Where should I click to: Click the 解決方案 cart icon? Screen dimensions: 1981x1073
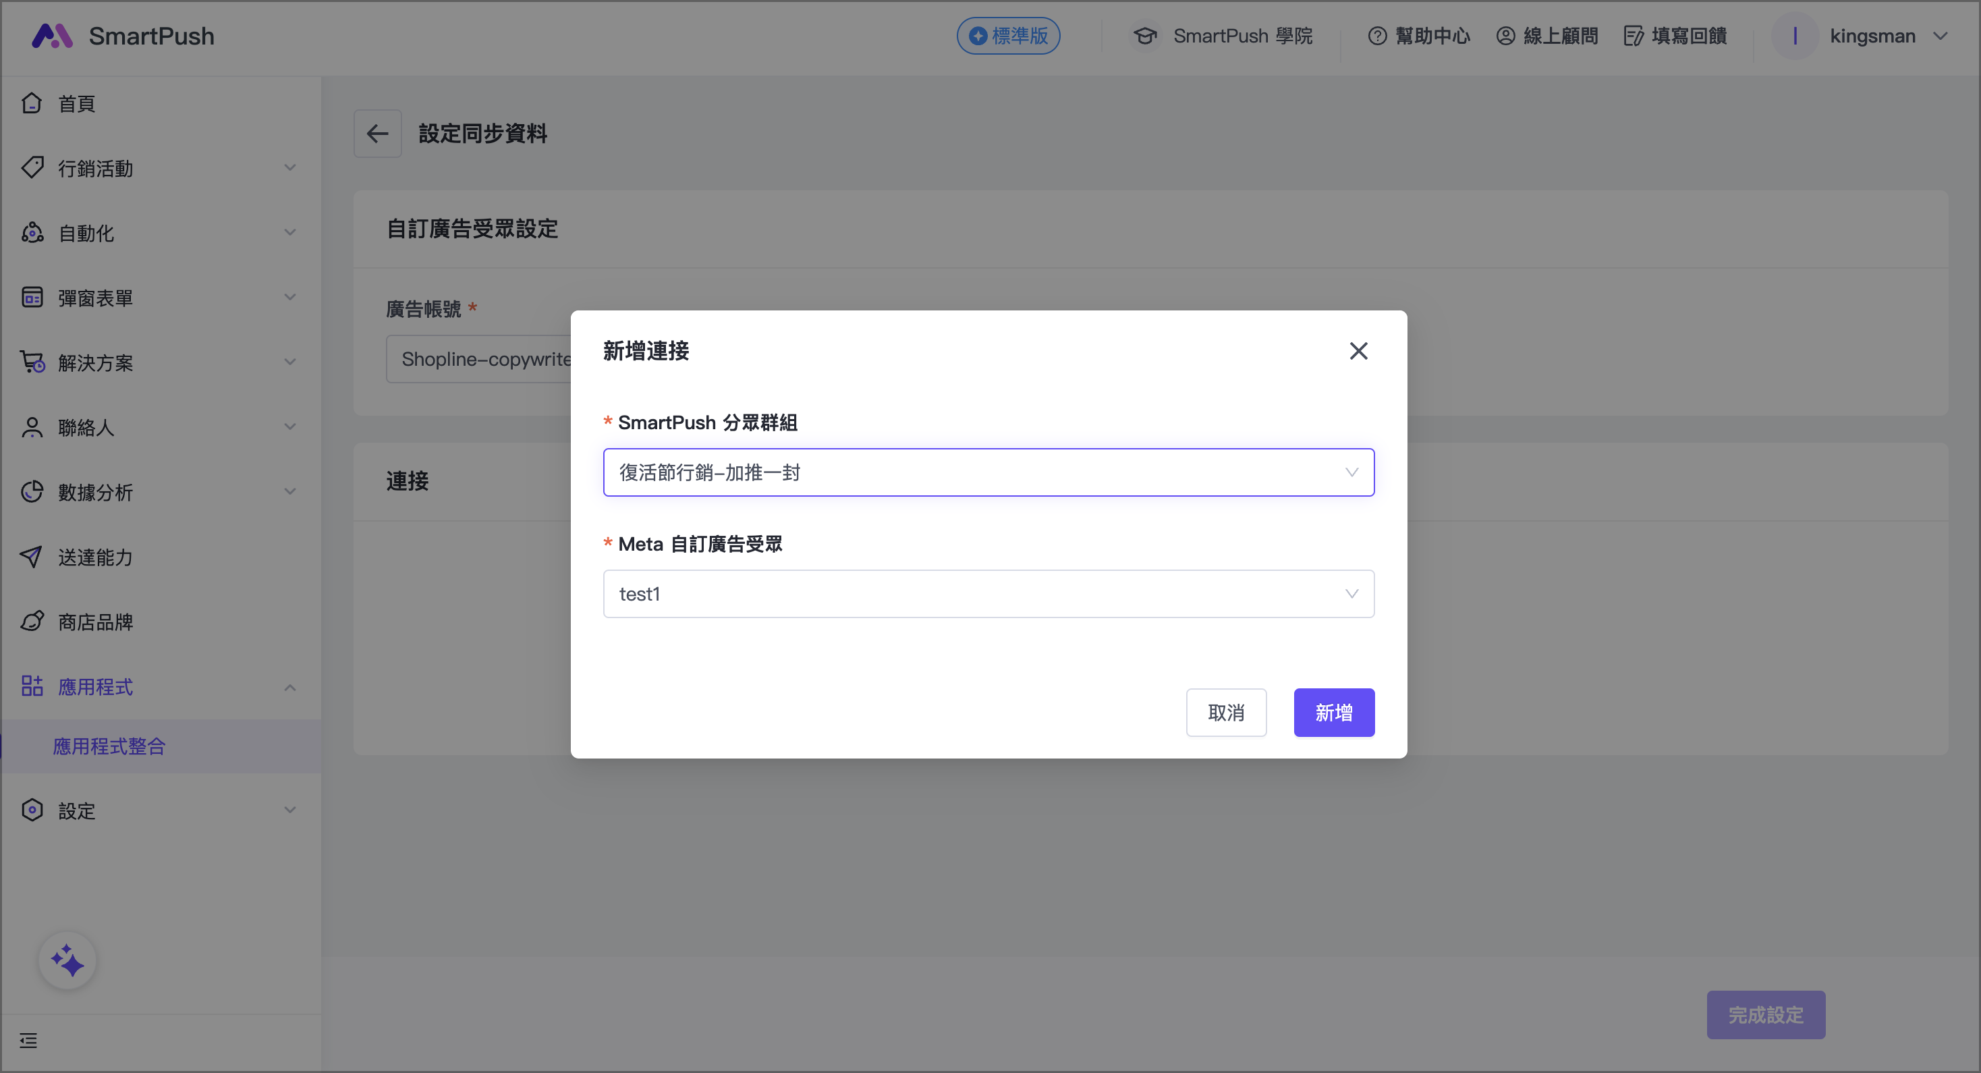(32, 362)
